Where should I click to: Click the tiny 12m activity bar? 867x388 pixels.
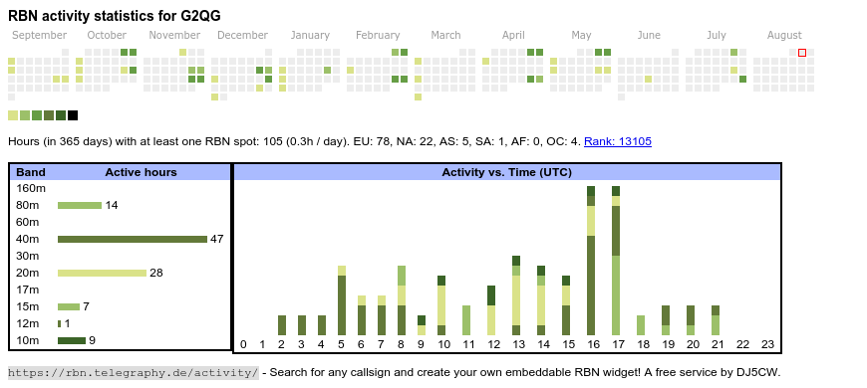pos(60,323)
